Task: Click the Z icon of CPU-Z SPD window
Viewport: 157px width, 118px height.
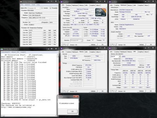Action: 110,48
